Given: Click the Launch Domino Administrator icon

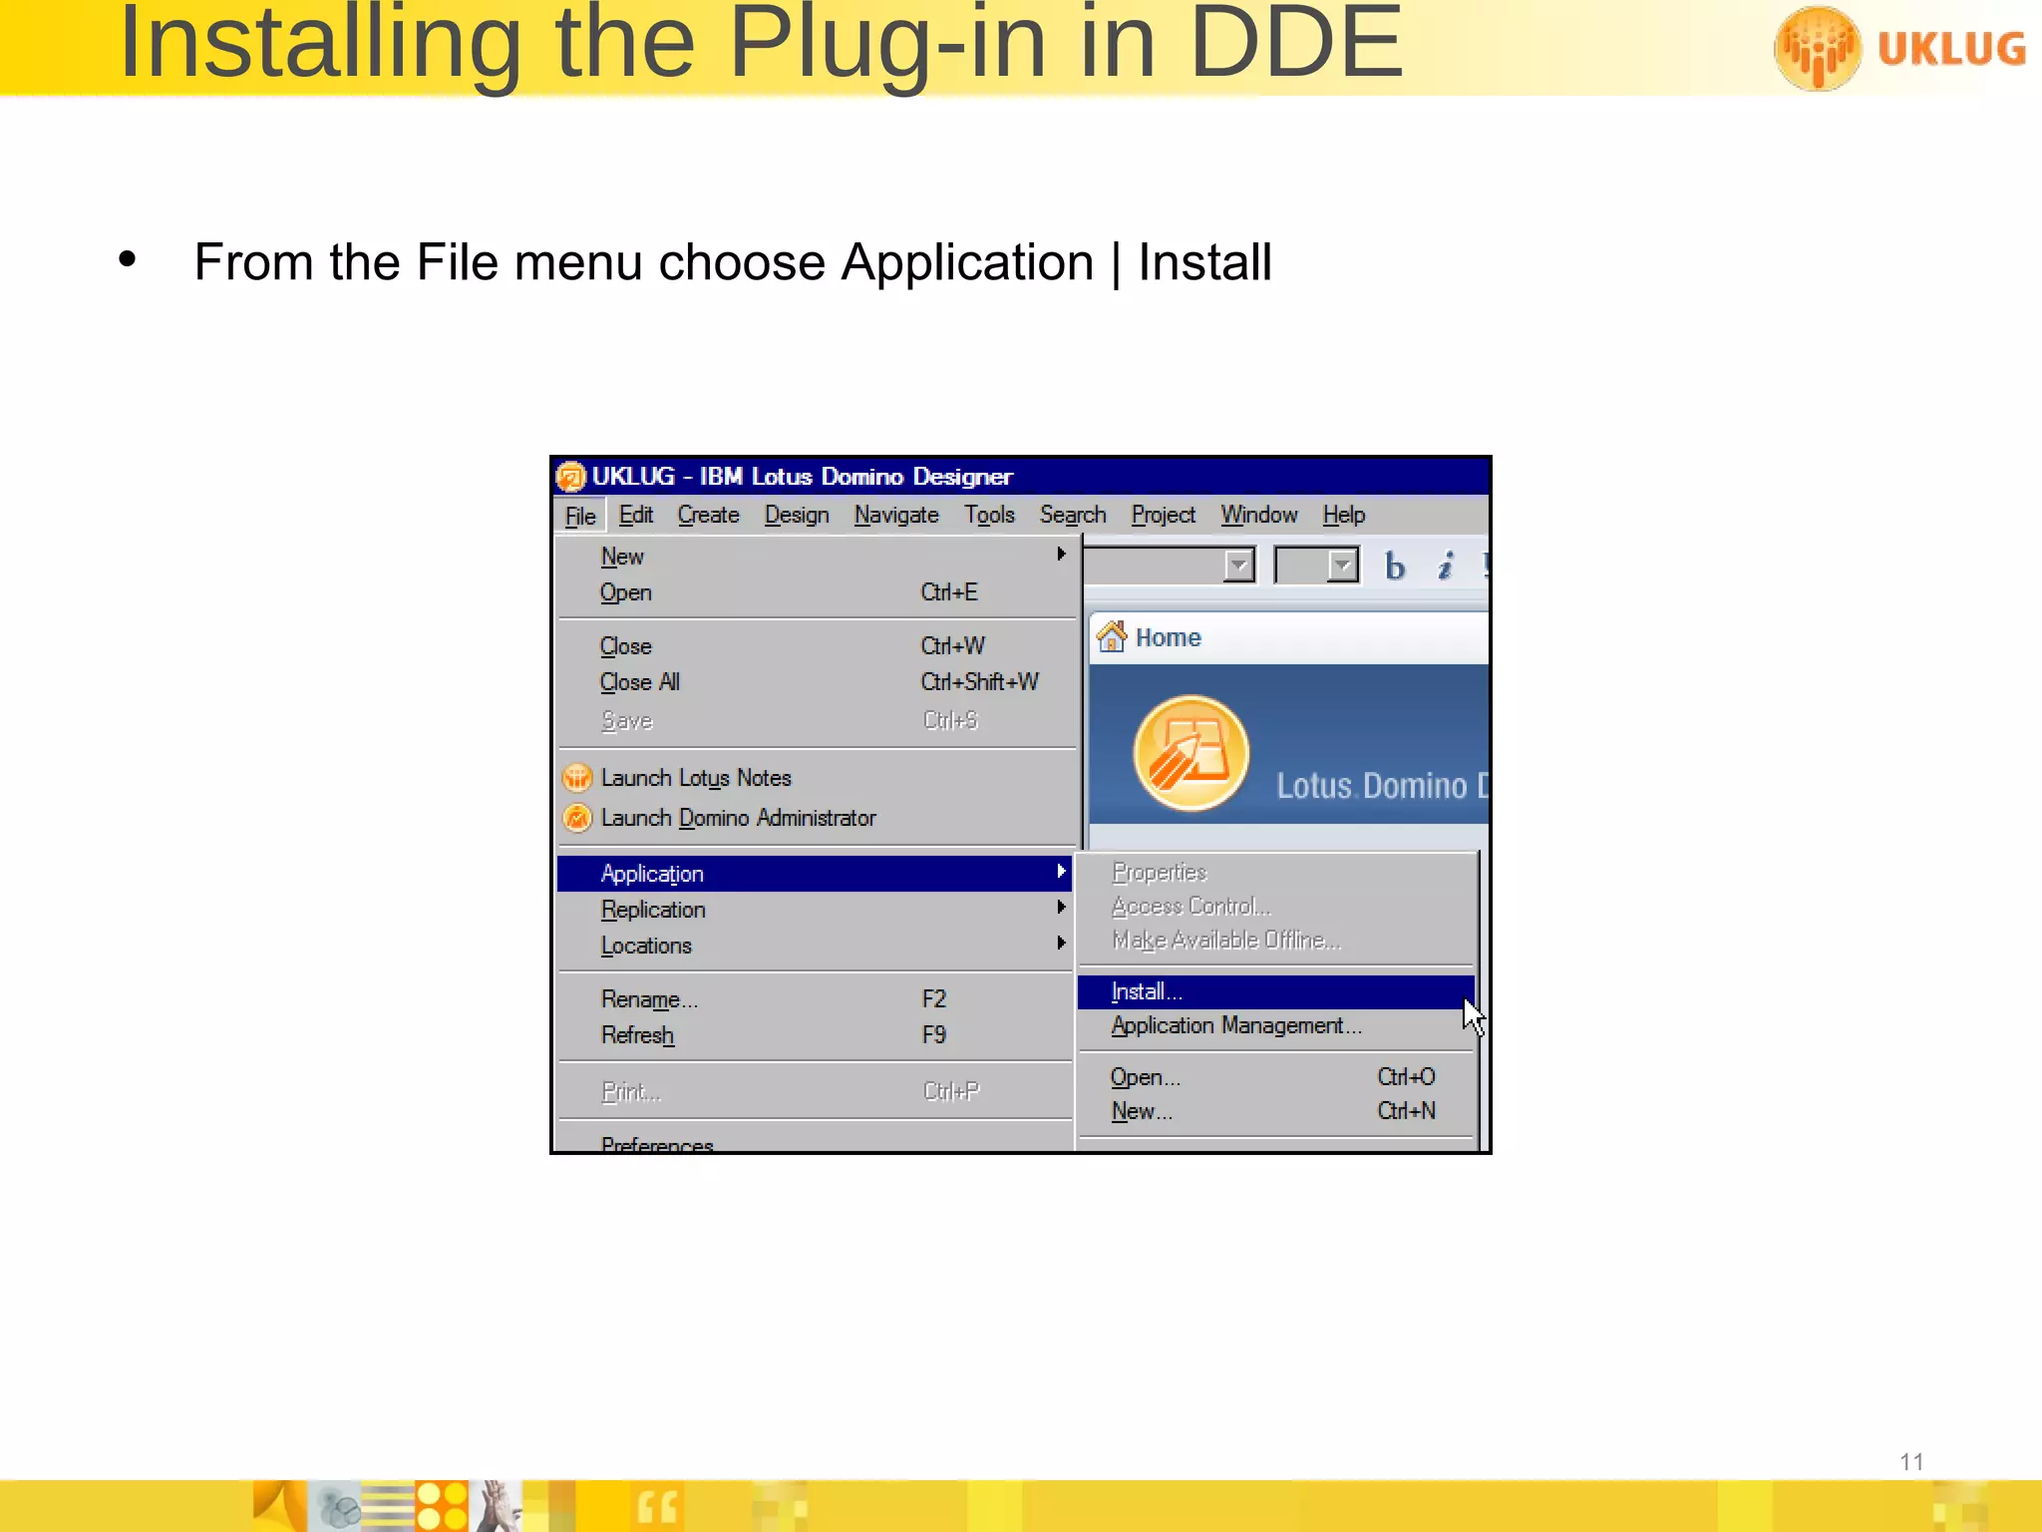Looking at the screenshot, I should point(577,818).
